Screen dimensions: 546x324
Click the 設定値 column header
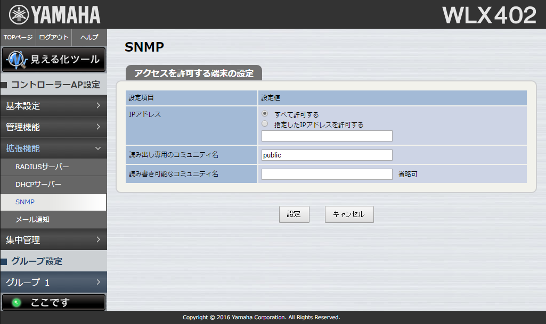click(x=271, y=98)
